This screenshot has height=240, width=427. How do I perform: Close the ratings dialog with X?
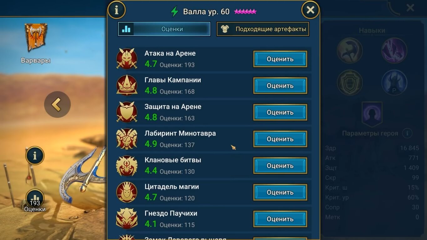coord(310,10)
